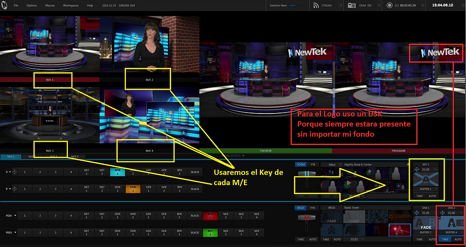This screenshot has height=247, width=466.
Task: Select M/E 1 on the PREV row
Action: [210, 233]
